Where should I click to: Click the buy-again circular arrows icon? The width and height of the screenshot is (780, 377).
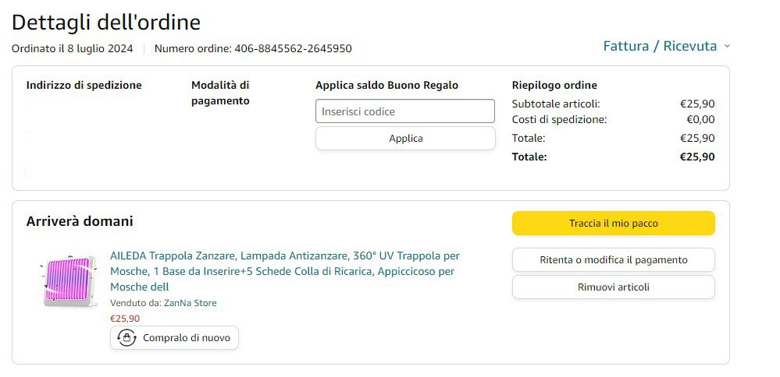click(126, 338)
